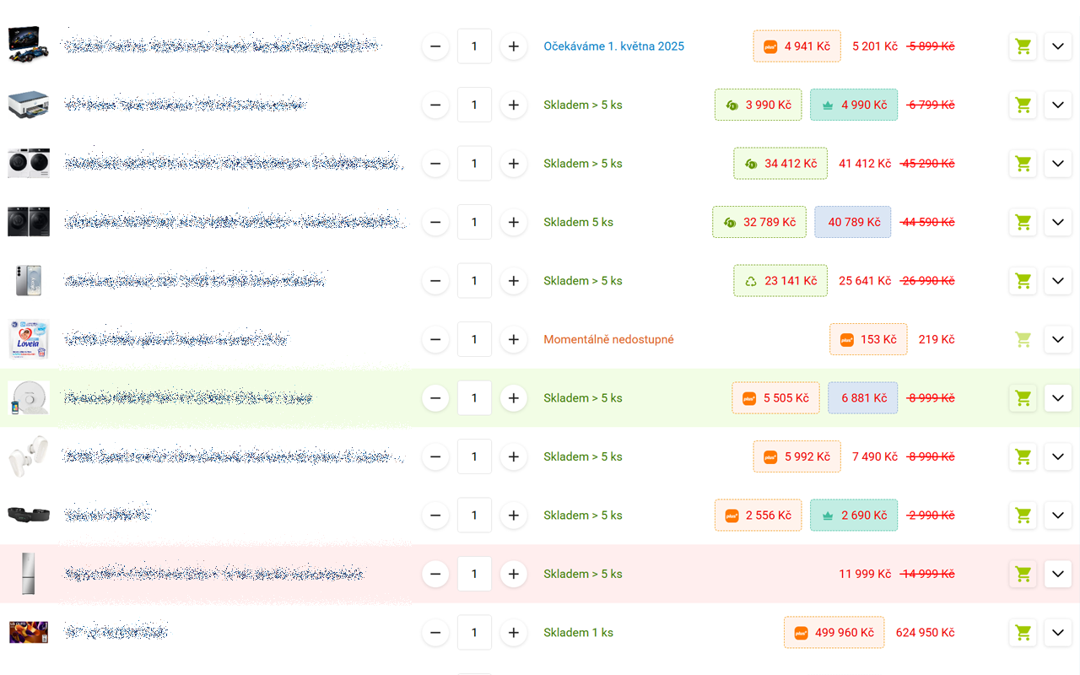Expand details for the fridge row

pos(1057,574)
